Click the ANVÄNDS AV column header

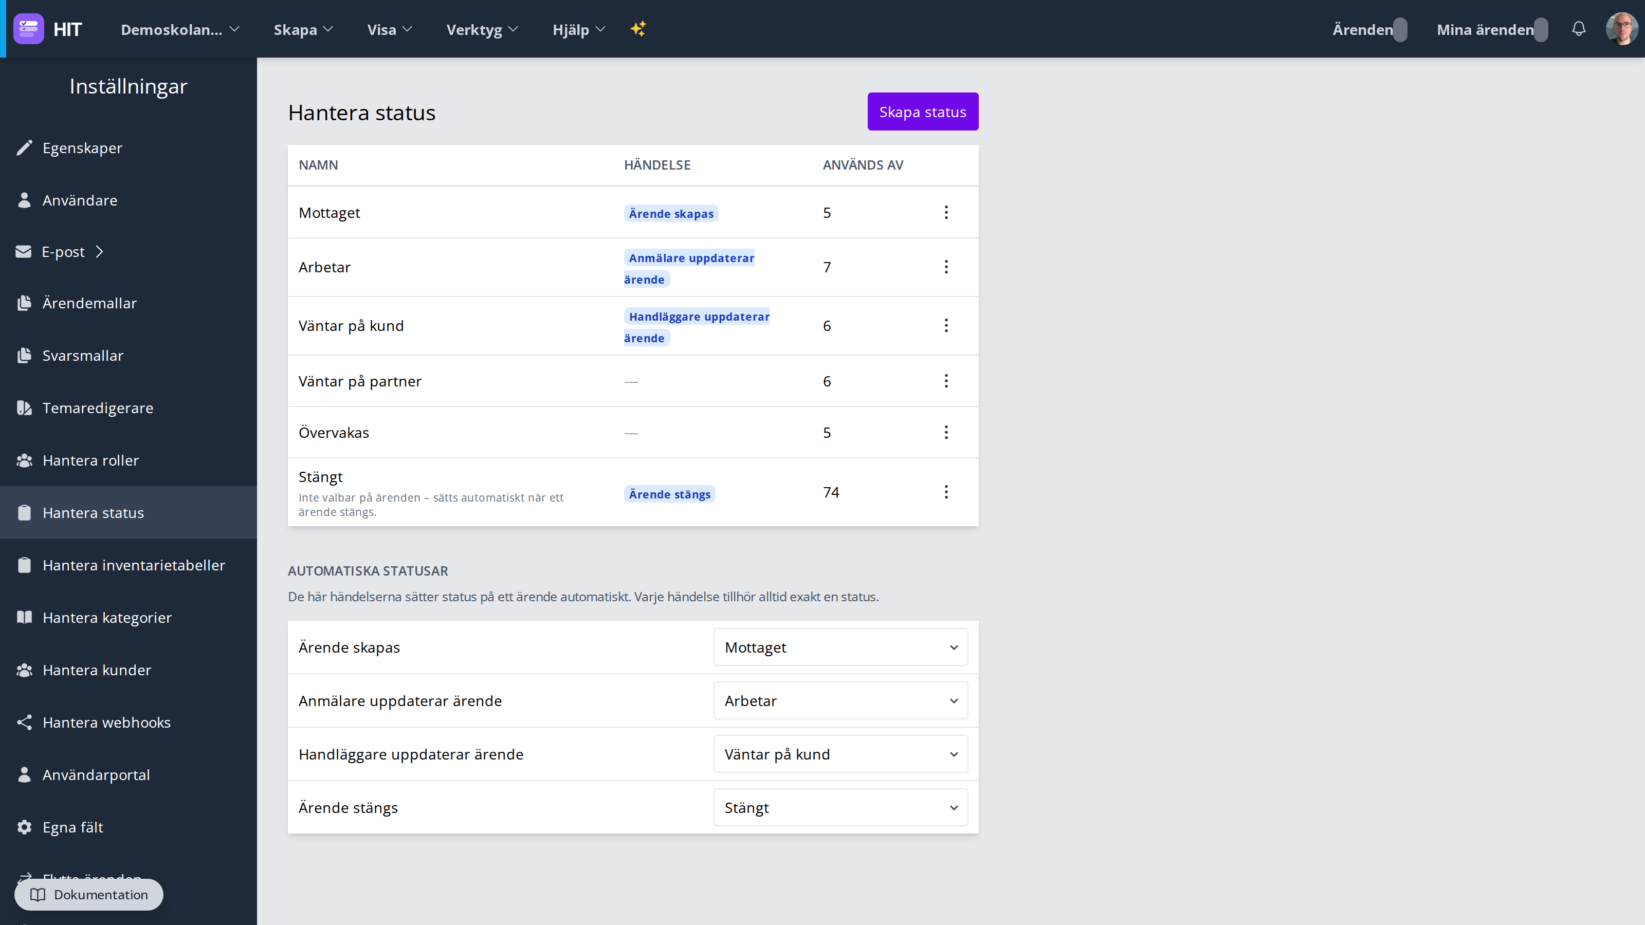point(863,164)
